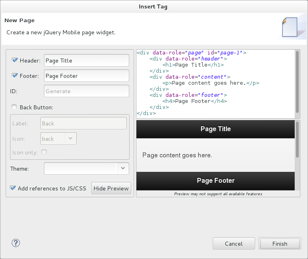The width and height of the screenshot is (308, 259).
Task: Click the Page Footer preview bar
Action: point(216,180)
